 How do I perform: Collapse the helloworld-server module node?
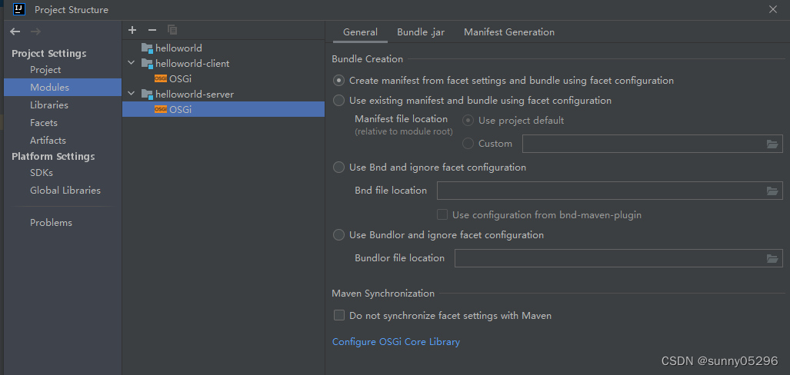point(132,94)
